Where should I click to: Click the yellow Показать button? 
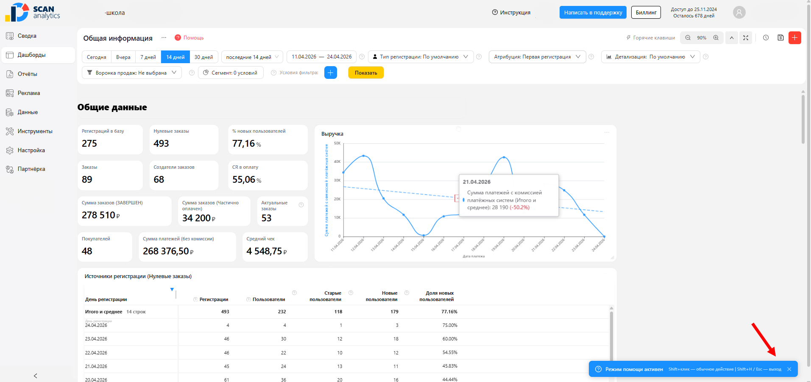(x=366, y=73)
